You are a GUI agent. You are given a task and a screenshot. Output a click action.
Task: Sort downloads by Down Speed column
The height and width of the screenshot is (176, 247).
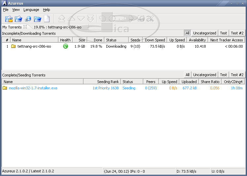pos(155,40)
